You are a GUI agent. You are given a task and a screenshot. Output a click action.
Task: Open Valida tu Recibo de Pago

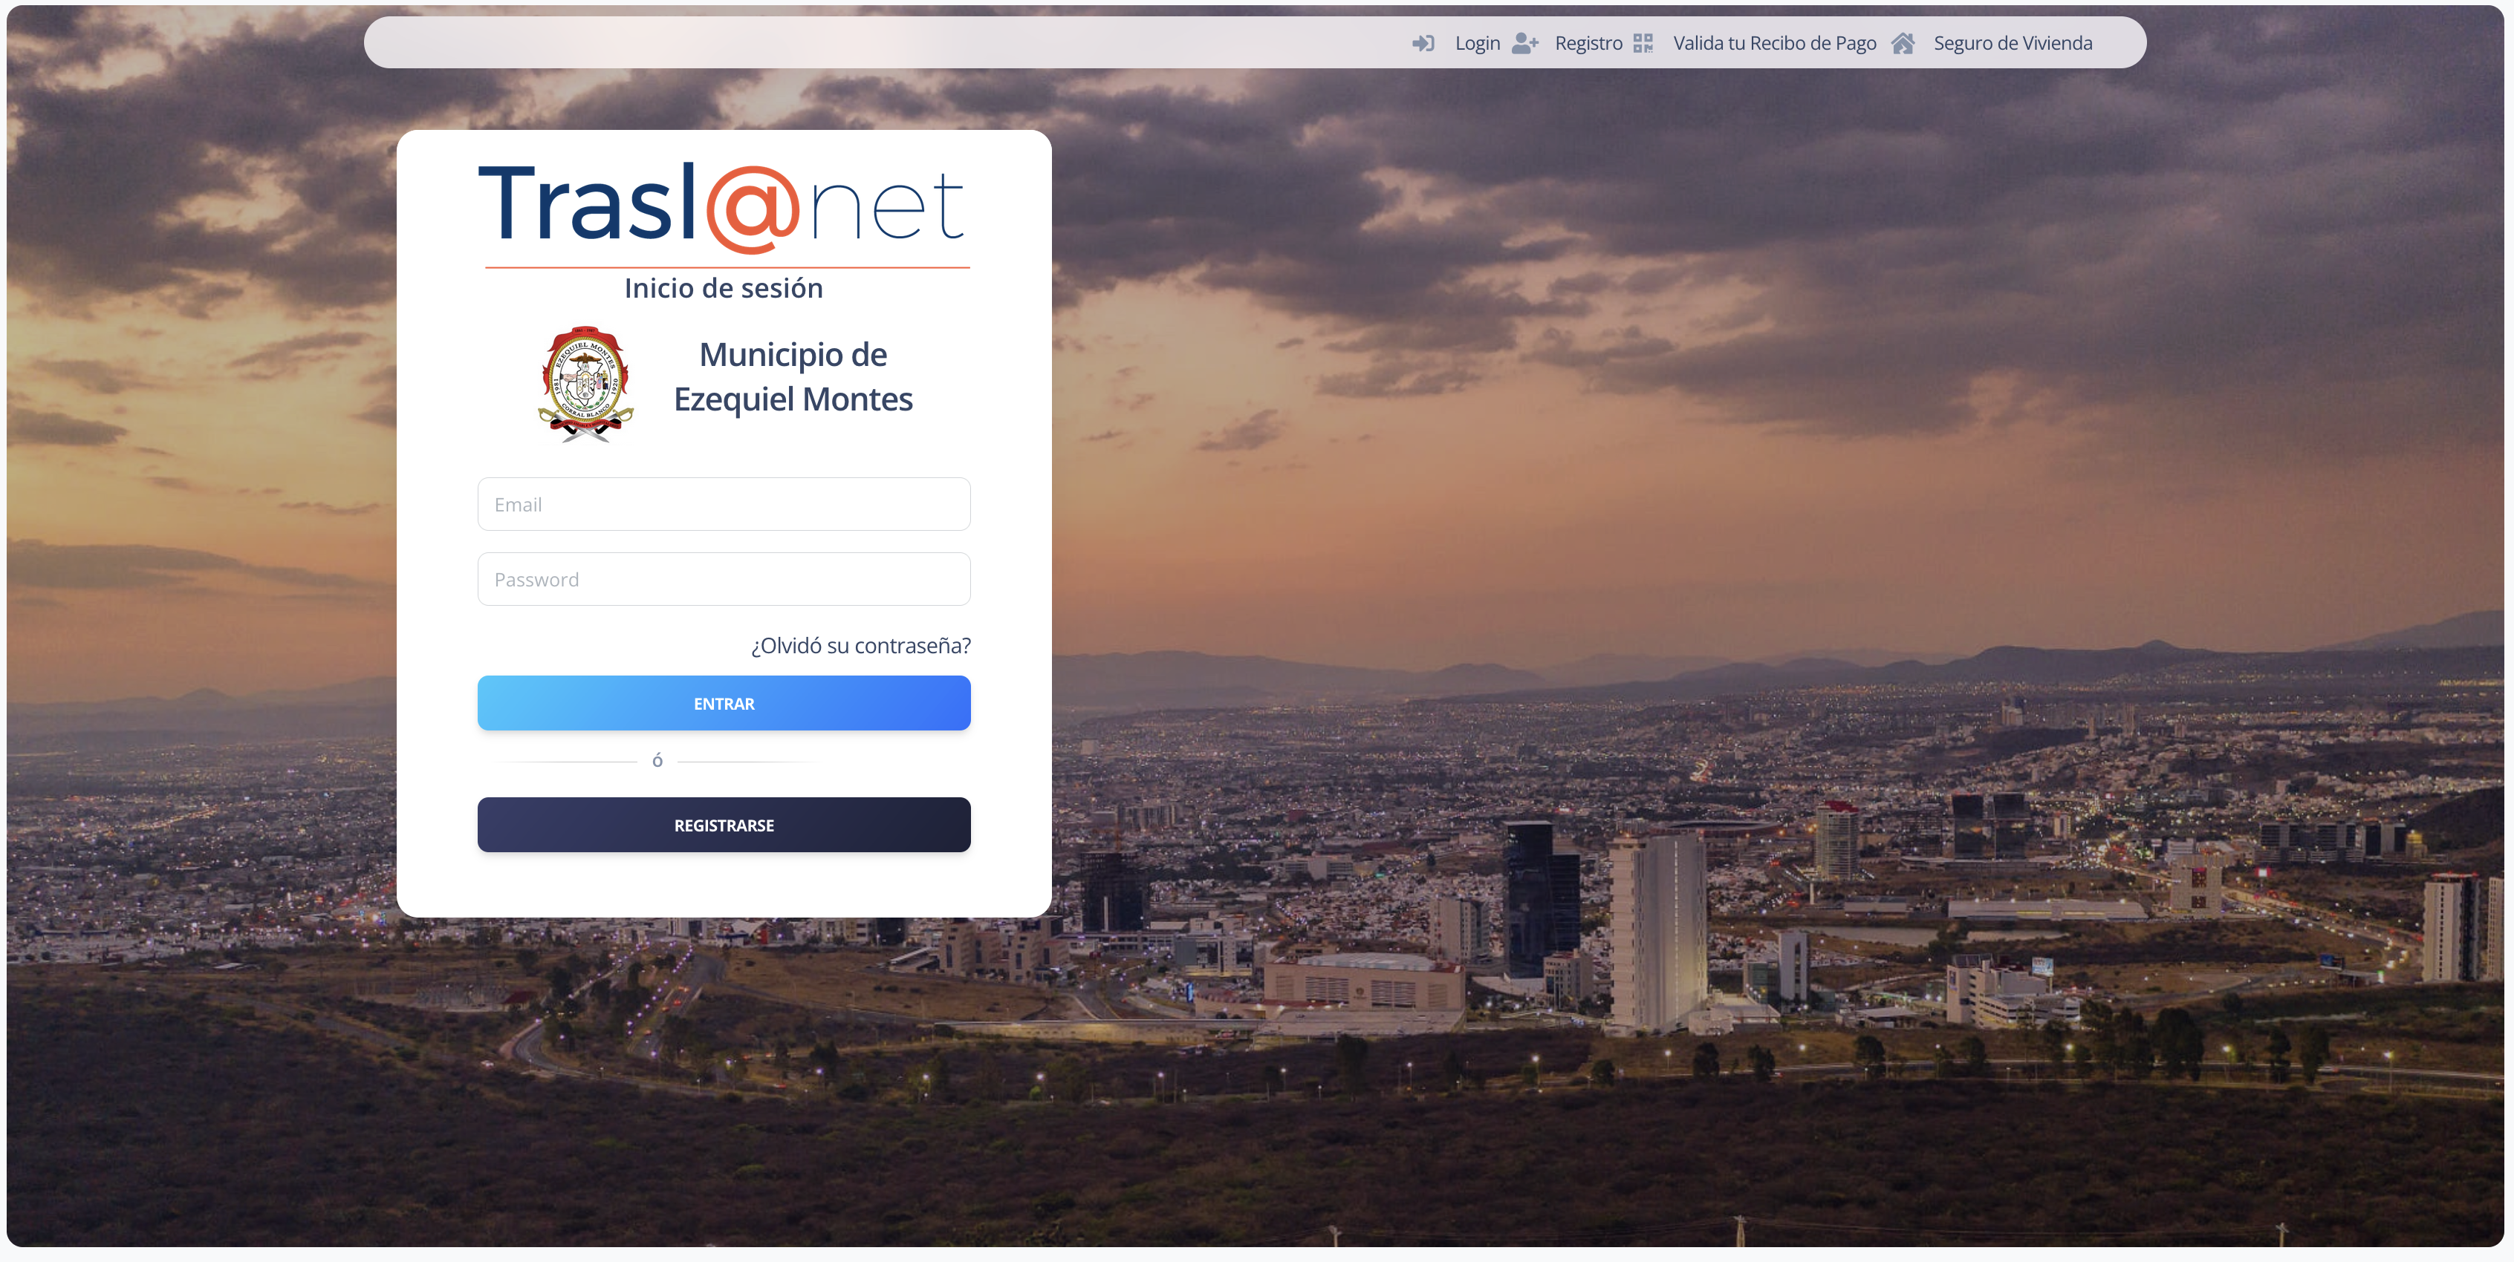[1774, 43]
